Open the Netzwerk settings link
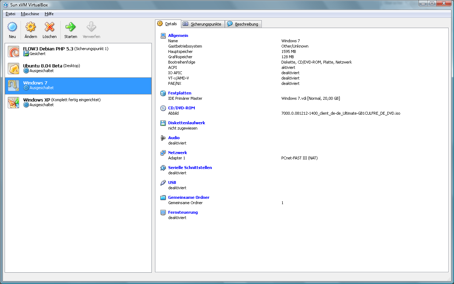Screen dimensions: 454x284 click(177, 153)
